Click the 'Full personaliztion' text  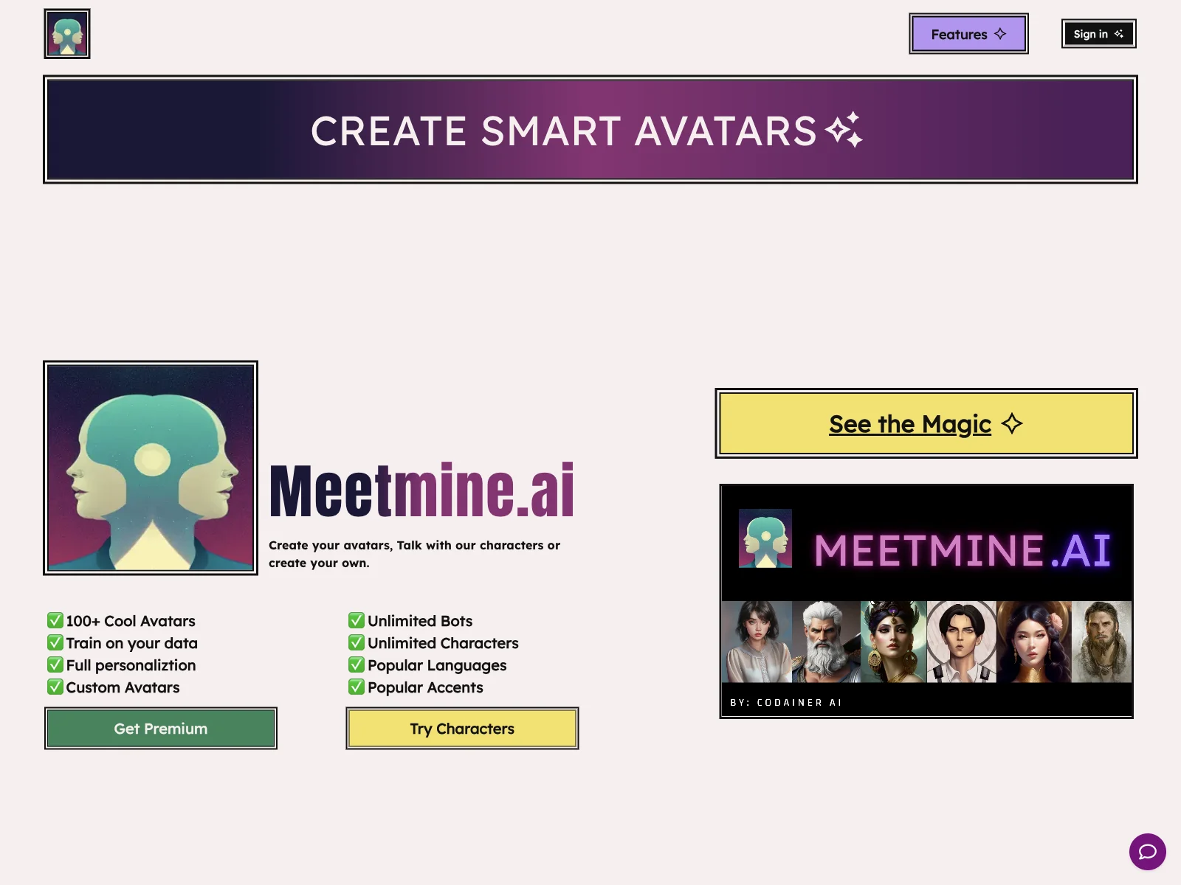[131, 665]
